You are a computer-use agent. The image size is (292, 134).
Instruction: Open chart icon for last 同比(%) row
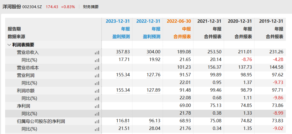click(x=97, y=129)
